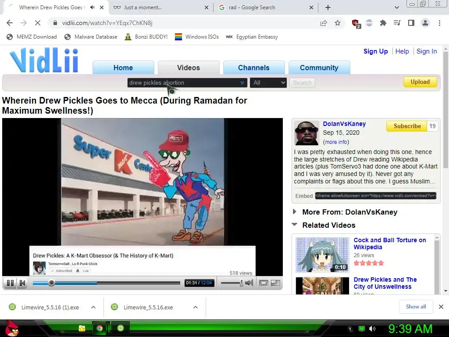Share this page via share icon

pyautogui.click(x=324, y=23)
